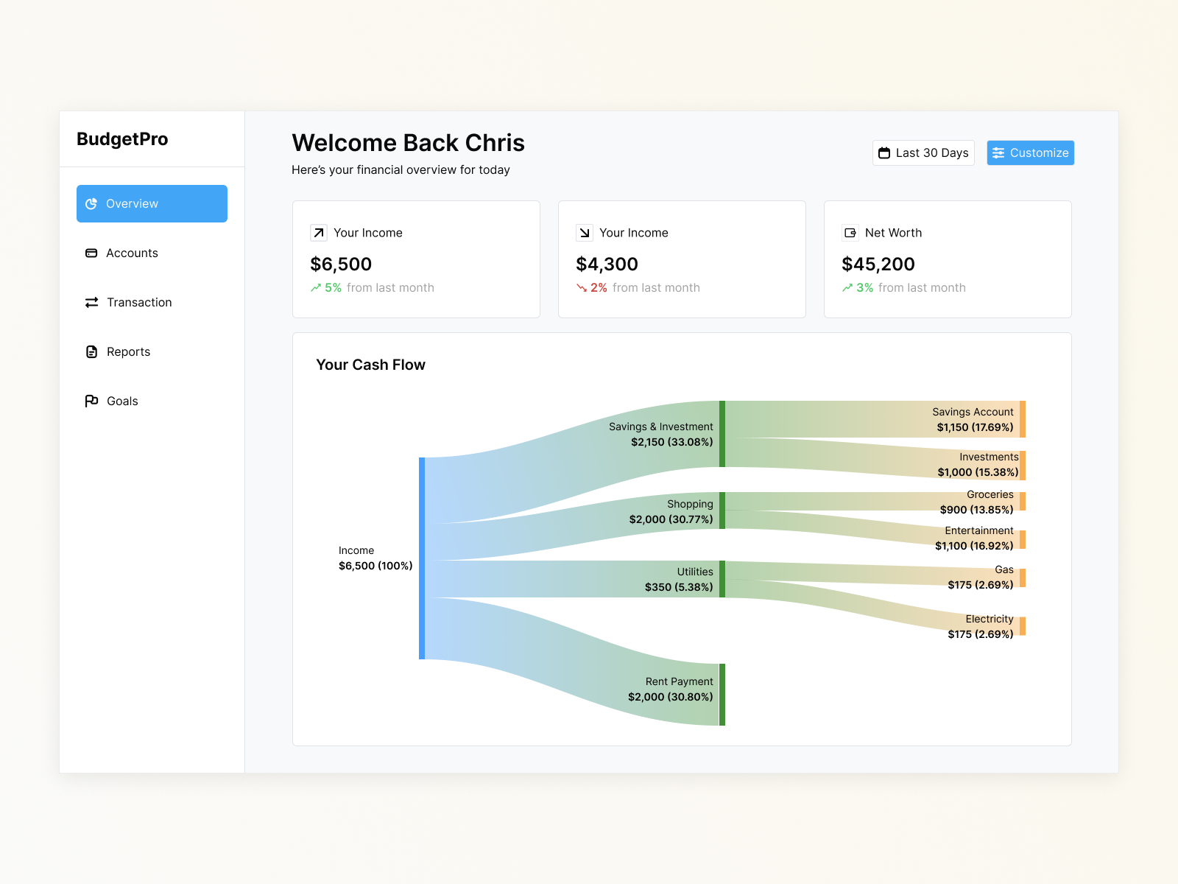Click the blue Income node bar
The width and height of the screenshot is (1178, 884).
(x=422, y=558)
